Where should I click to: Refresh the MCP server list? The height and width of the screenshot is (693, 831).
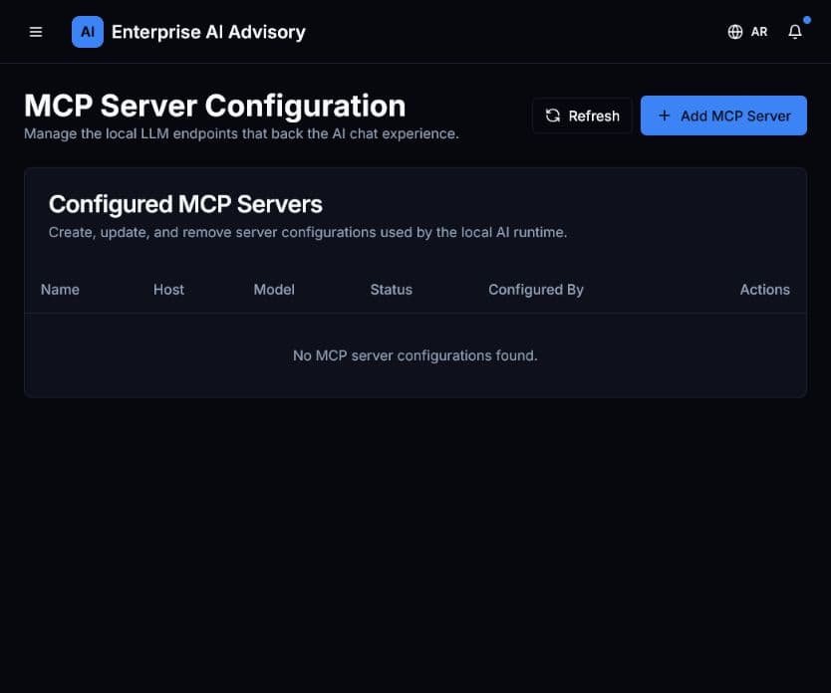[x=583, y=115]
